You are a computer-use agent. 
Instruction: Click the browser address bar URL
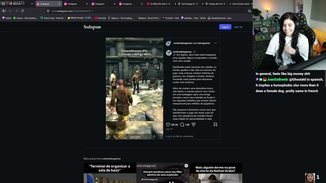(x=72, y=11)
